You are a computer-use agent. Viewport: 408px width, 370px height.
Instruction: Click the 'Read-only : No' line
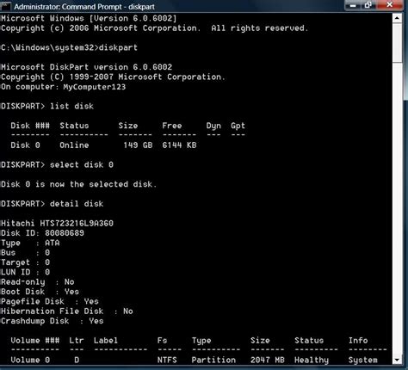click(x=38, y=282)
